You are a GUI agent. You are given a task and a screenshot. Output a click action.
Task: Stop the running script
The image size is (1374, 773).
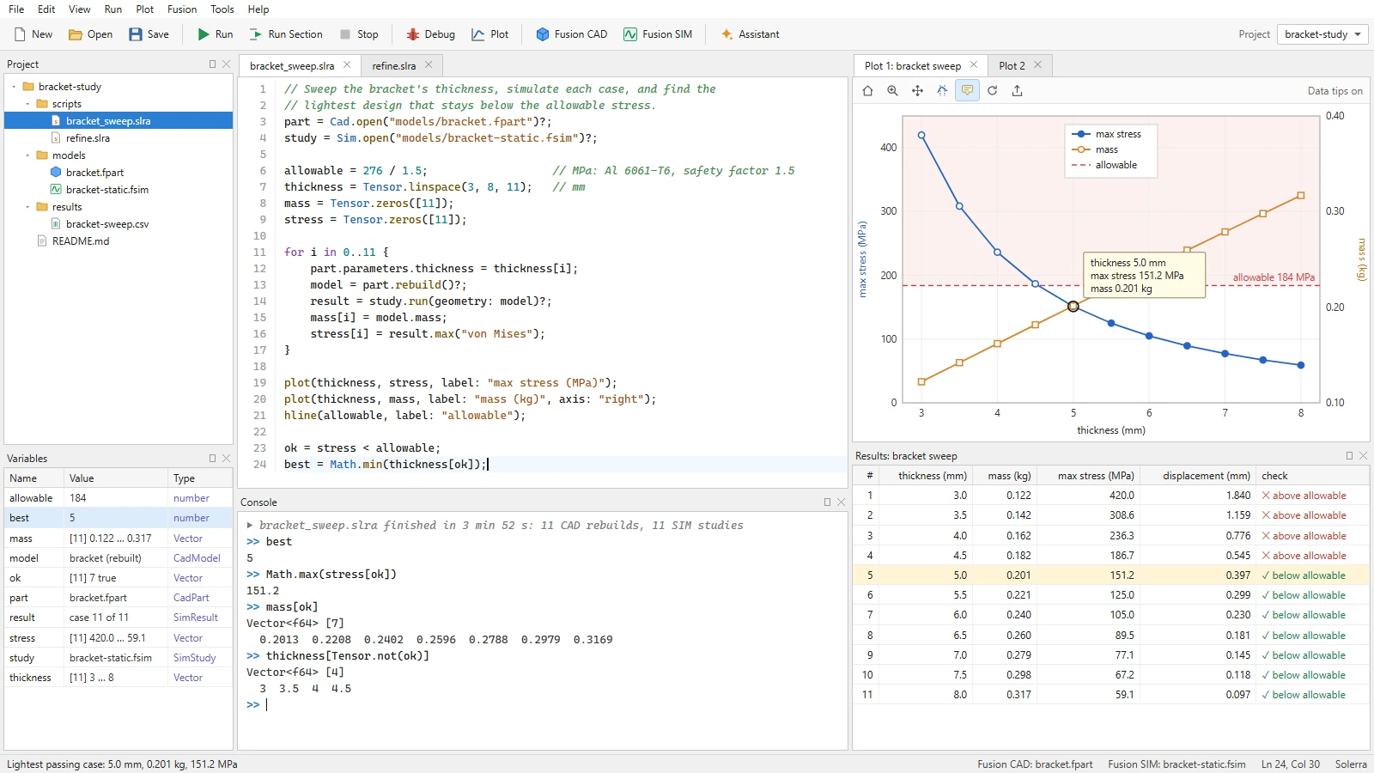(359, 34)
